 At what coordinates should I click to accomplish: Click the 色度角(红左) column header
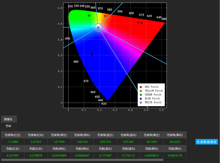point(13,135)
